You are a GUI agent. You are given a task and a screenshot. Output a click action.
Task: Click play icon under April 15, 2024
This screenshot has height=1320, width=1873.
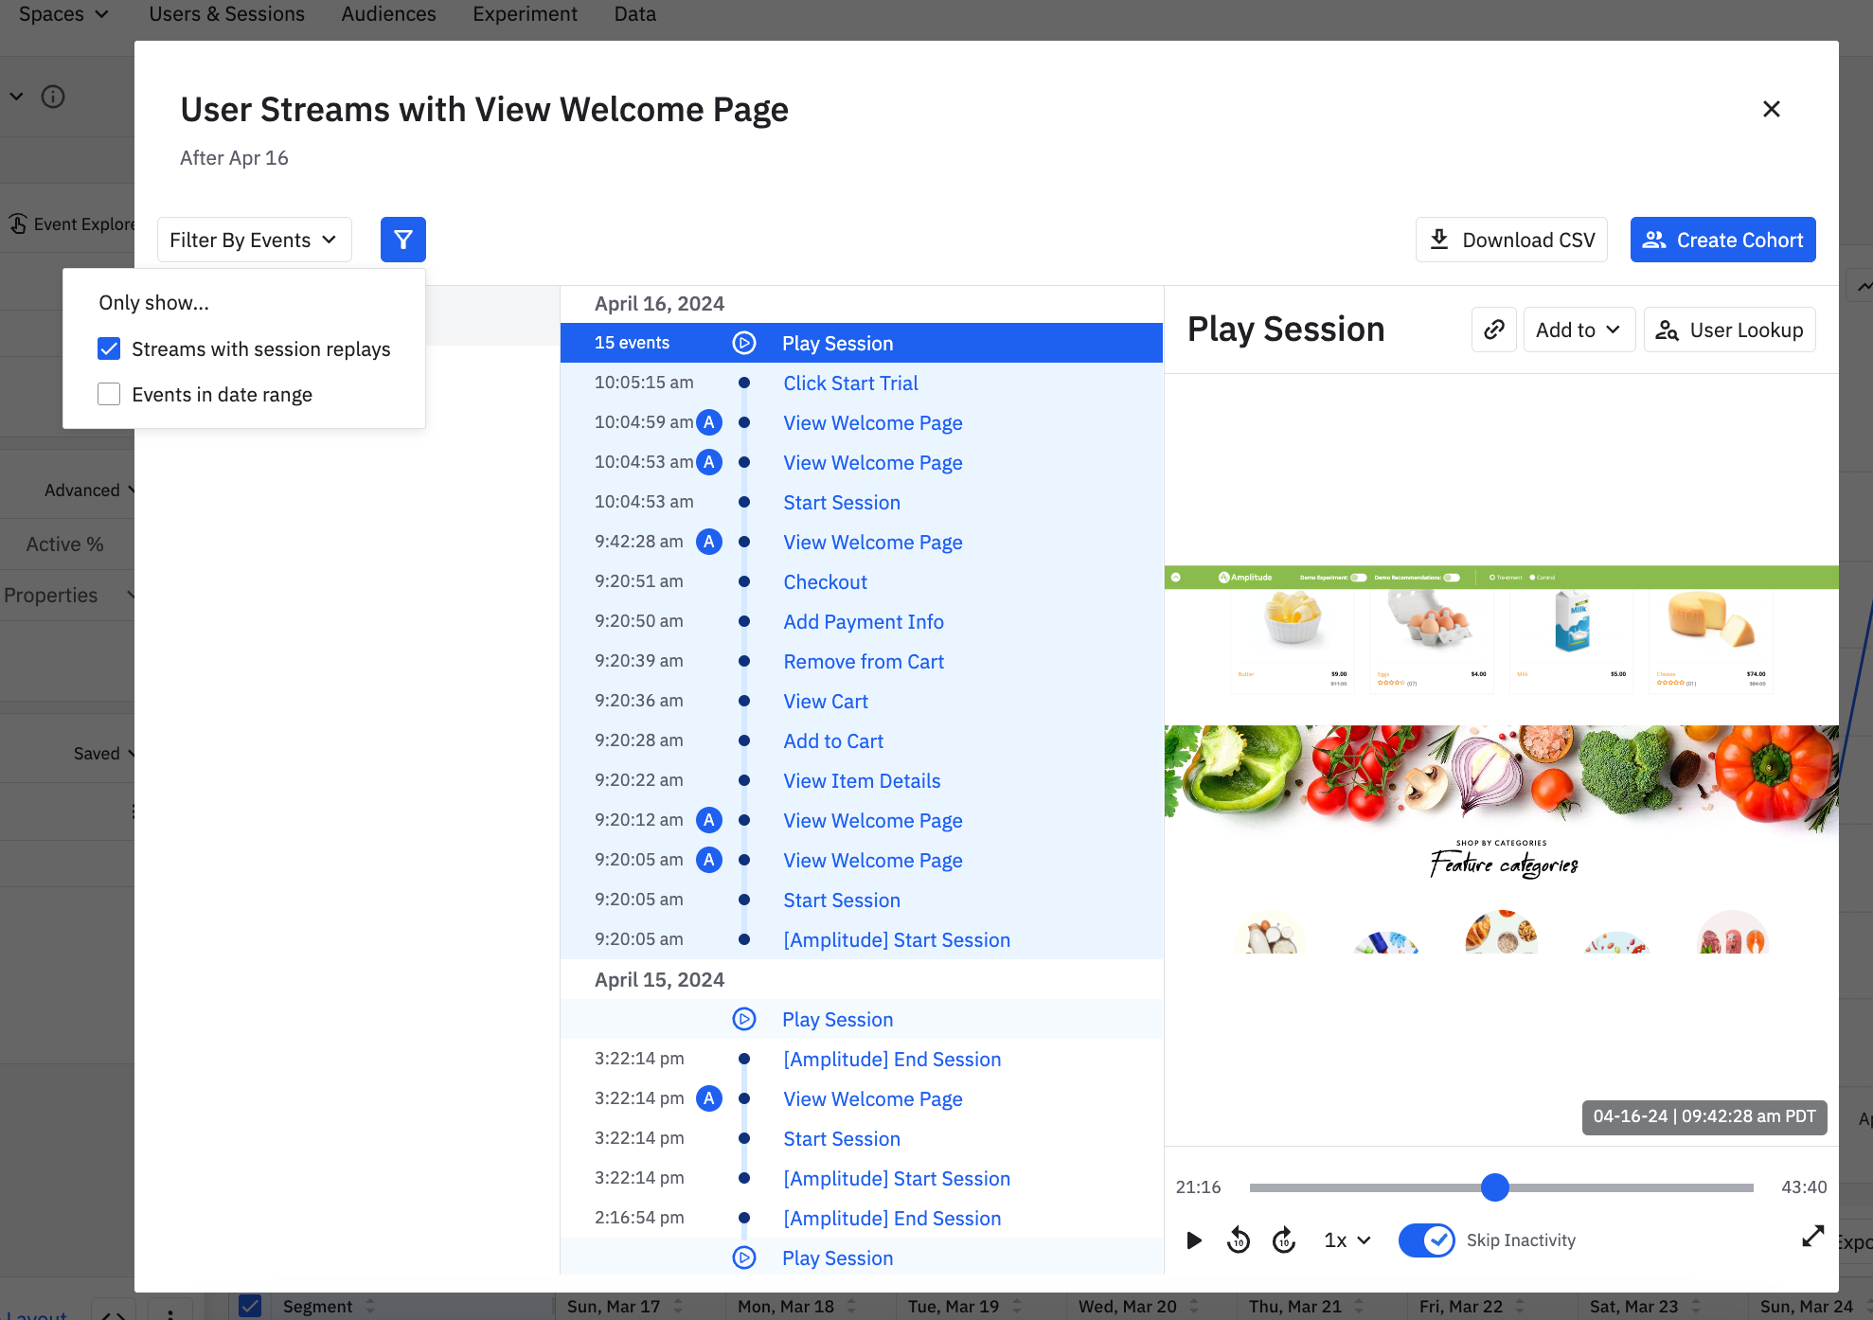click(744, 1019)
